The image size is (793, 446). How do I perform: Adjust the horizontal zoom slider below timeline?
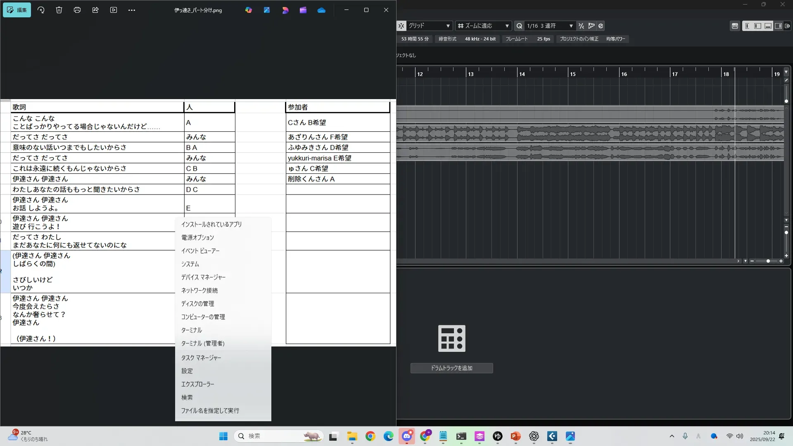[768, 261]
